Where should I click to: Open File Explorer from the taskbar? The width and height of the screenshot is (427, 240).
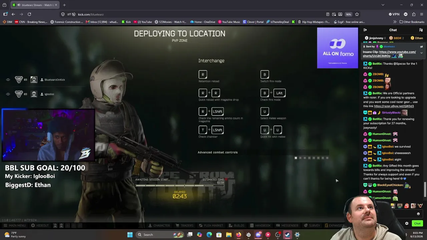tap(229, 235)
